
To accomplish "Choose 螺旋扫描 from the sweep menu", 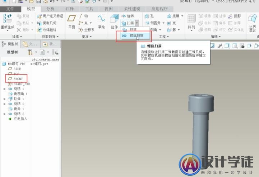I will (x=136, y=36).
